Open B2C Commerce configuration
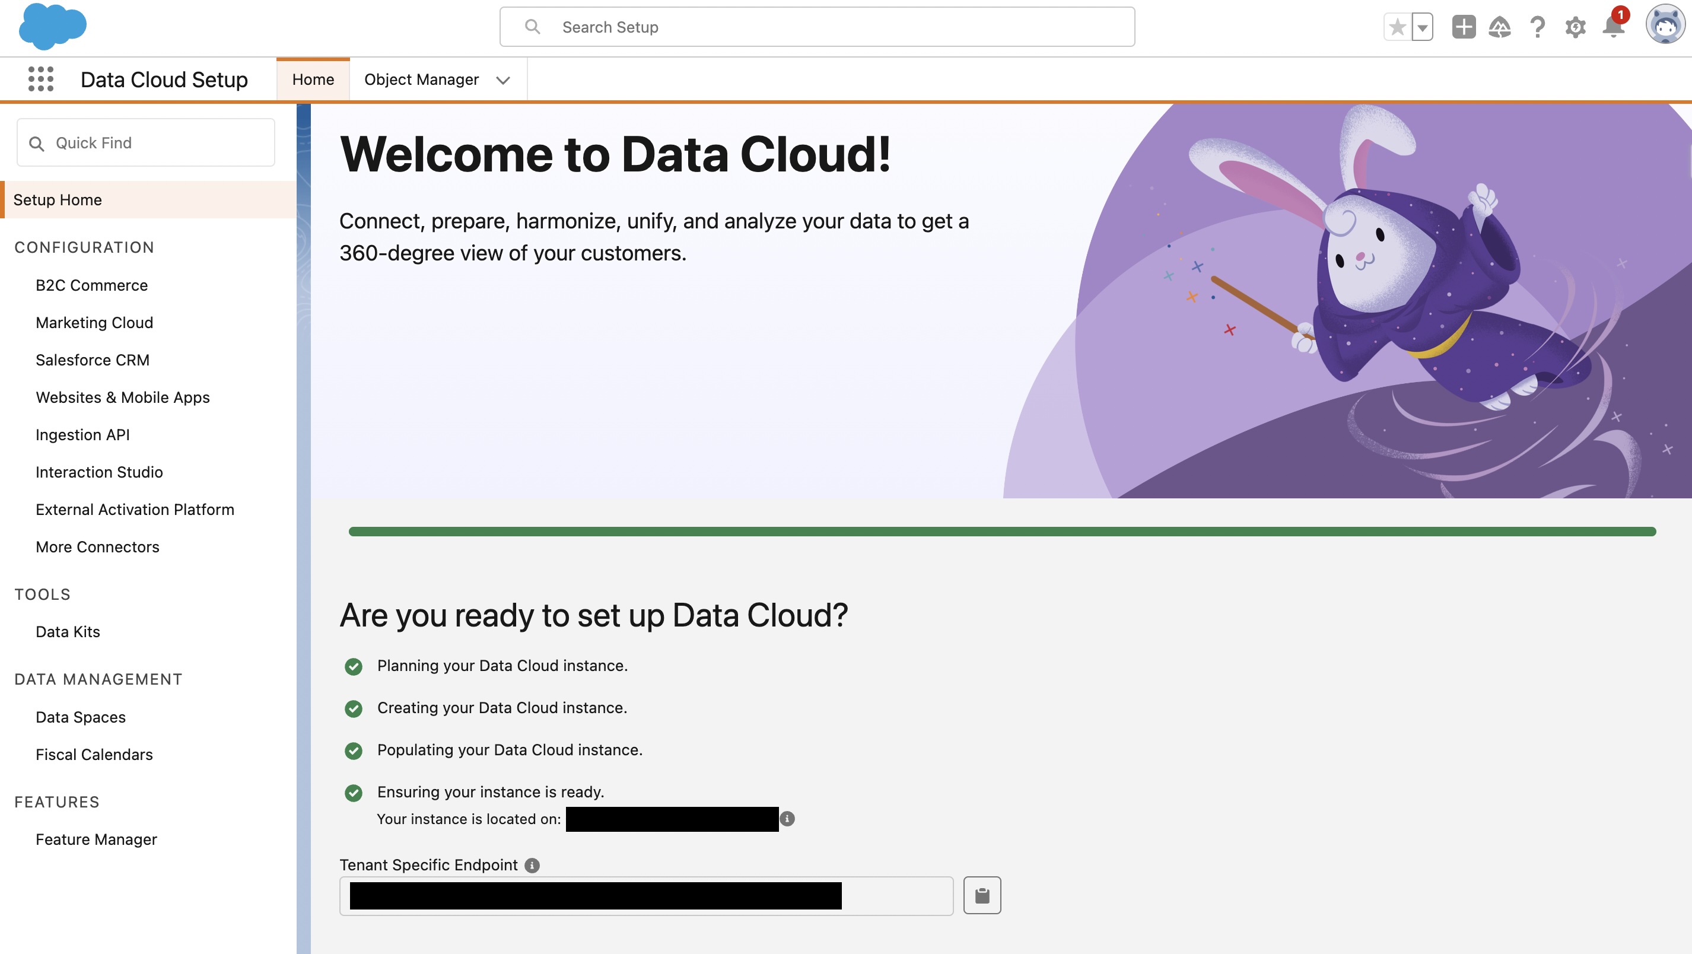The width and height of the screenshot is (1692, 954). click(x=92, y=285)
